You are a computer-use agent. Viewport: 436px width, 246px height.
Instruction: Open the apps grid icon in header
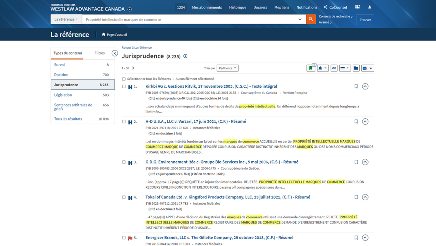(x=357, y=7)
